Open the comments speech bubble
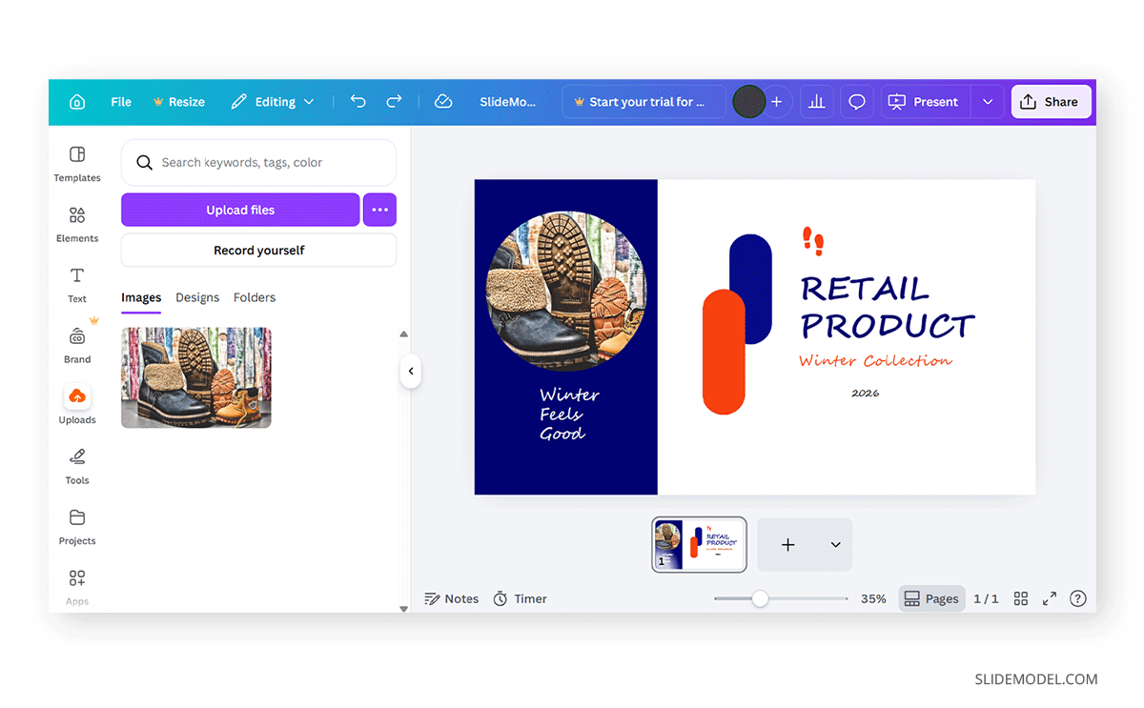 [857, 102]
